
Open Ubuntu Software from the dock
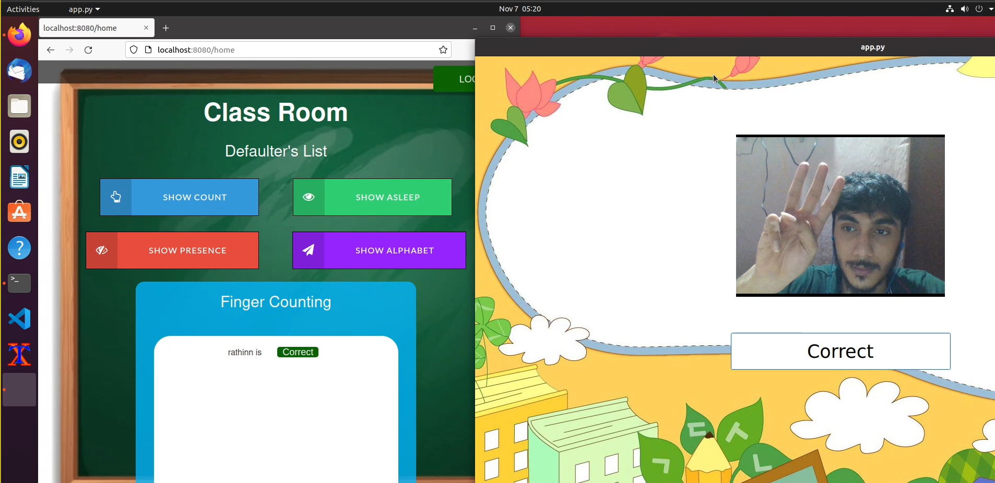(19, 212)
